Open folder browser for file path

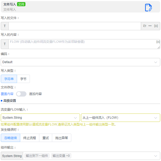click(x=145, y=26)
